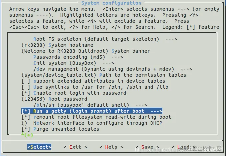Edit Path to the permission tables
Screen dimensions: 226x156
pos(104,75)
